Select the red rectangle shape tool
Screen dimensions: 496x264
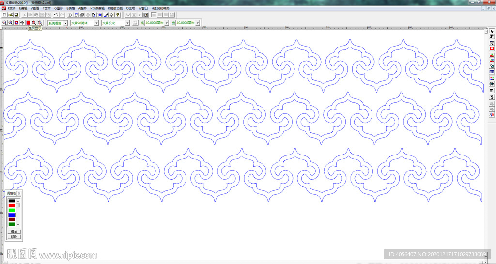pyautogui.click(x=492, y=48)
